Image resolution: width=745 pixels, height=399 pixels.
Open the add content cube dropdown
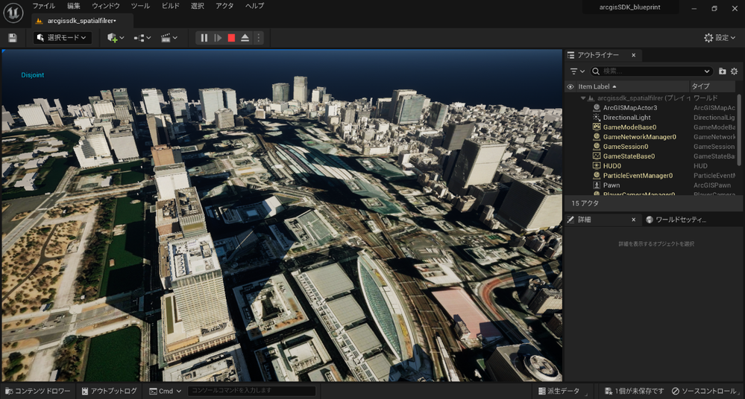pyautogui.click(x=116, y=38)
